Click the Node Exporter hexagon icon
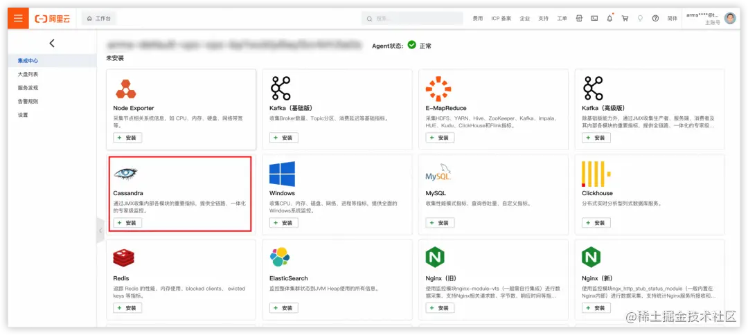 [x=126, y=89]
